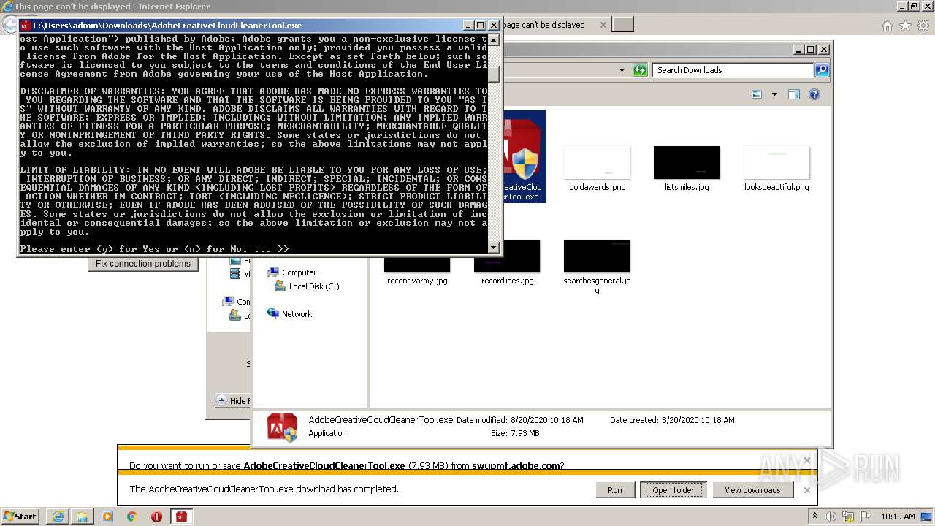Image resolution: width=935 pixels, height=526 pixels.
Task: Open the Start menu
Action: pos(20,517)
